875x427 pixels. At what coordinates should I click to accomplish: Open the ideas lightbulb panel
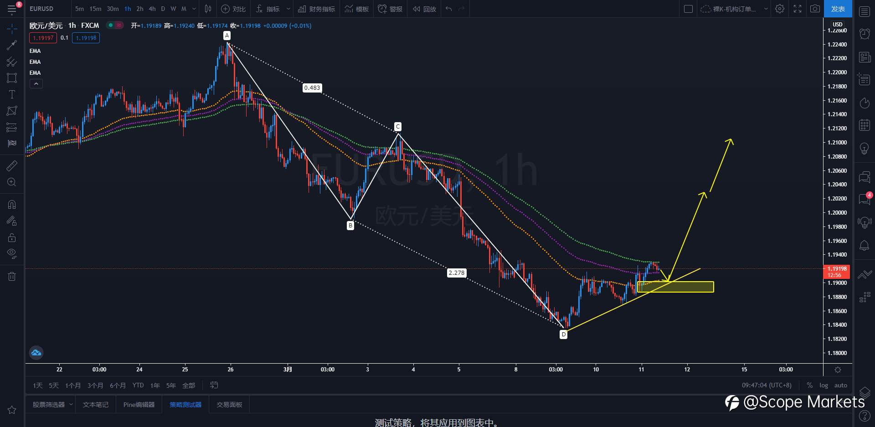tap(864, 149)
